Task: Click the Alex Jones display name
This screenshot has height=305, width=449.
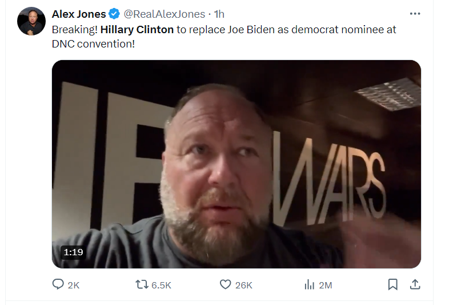Action: point(79,14)
